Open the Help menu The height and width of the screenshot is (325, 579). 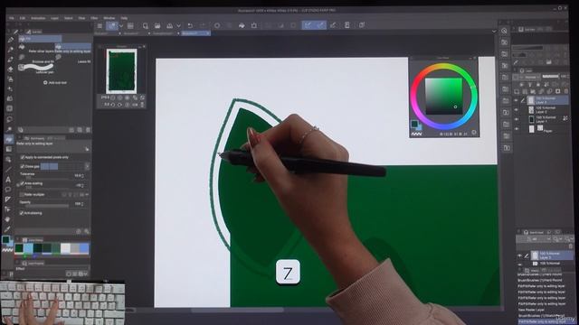tap(124, 18)
